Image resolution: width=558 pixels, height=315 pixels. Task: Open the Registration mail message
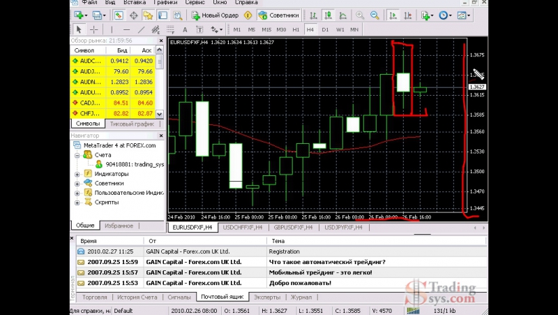click(x=281, y=251)
